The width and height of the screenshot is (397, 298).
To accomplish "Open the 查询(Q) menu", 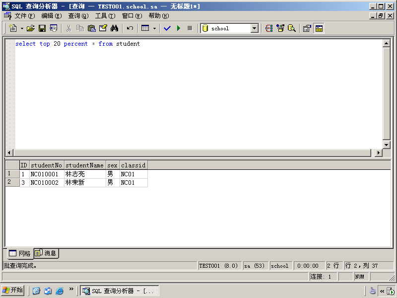I will point(78,16).
